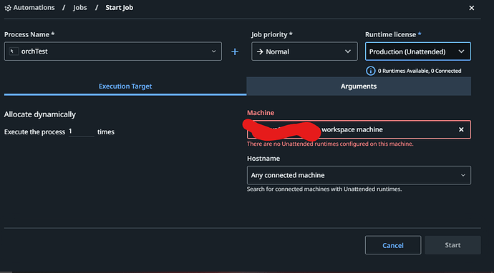Screen dimensions: 494x273
Task: Switch to the Arguments tab
Action: [x=359, y=86]
